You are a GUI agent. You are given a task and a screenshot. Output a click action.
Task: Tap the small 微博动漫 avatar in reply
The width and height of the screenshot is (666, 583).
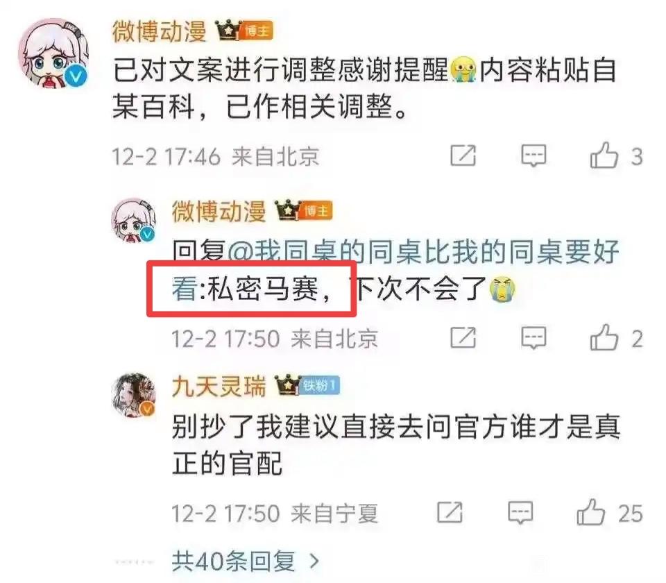[x=133, y=221]
